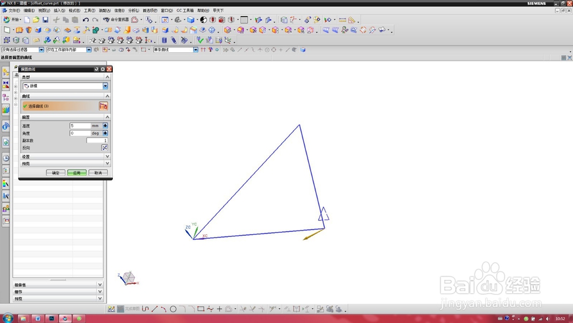The image size is (573, 323).
Task: Open the Part Navigator sidebar tab
Action: pyautogui.click(x=6, y=98)
